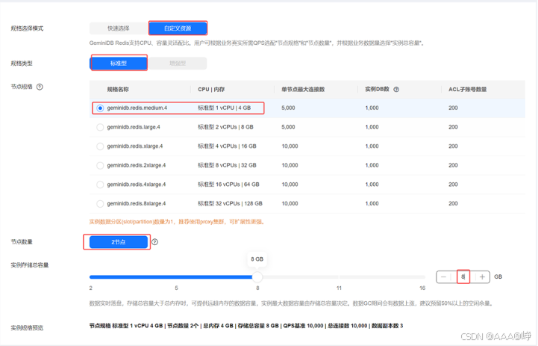
Task: Click the 实例规格预览 summary line
Action: 246,326
